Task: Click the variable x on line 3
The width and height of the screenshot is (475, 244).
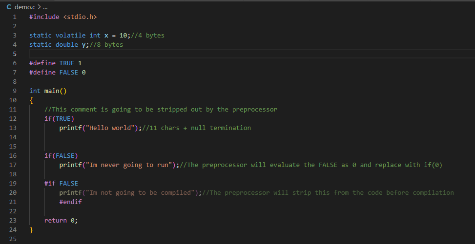Action: (106, 36)
